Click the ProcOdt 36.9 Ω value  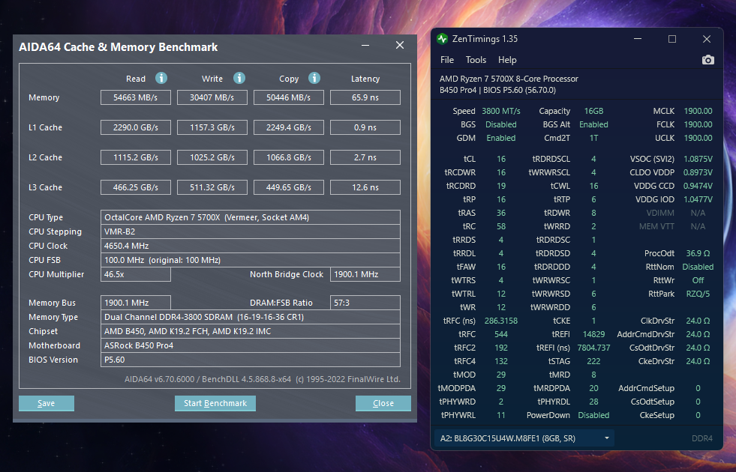pyautogui.click(x=698, y=253)
